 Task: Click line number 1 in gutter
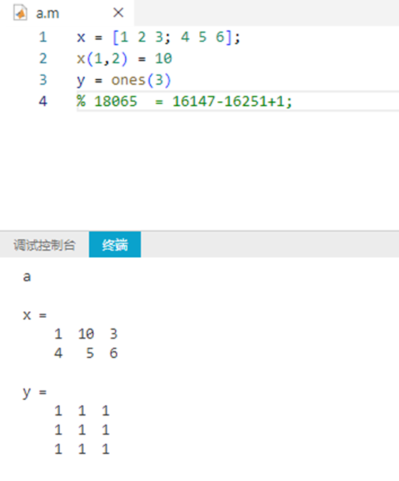43,37
